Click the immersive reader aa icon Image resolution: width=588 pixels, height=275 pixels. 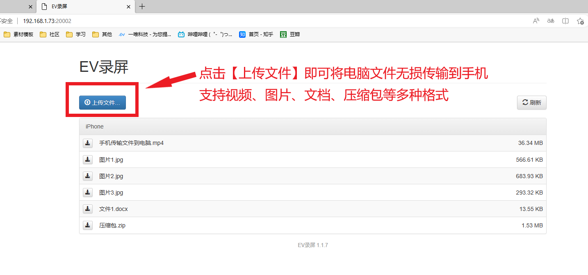click(550, 20)
